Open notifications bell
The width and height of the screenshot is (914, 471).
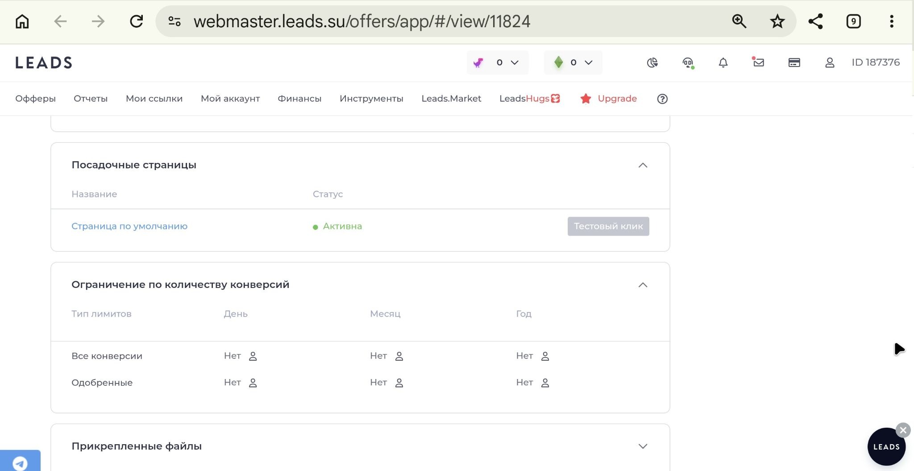(x=723, y=63)
